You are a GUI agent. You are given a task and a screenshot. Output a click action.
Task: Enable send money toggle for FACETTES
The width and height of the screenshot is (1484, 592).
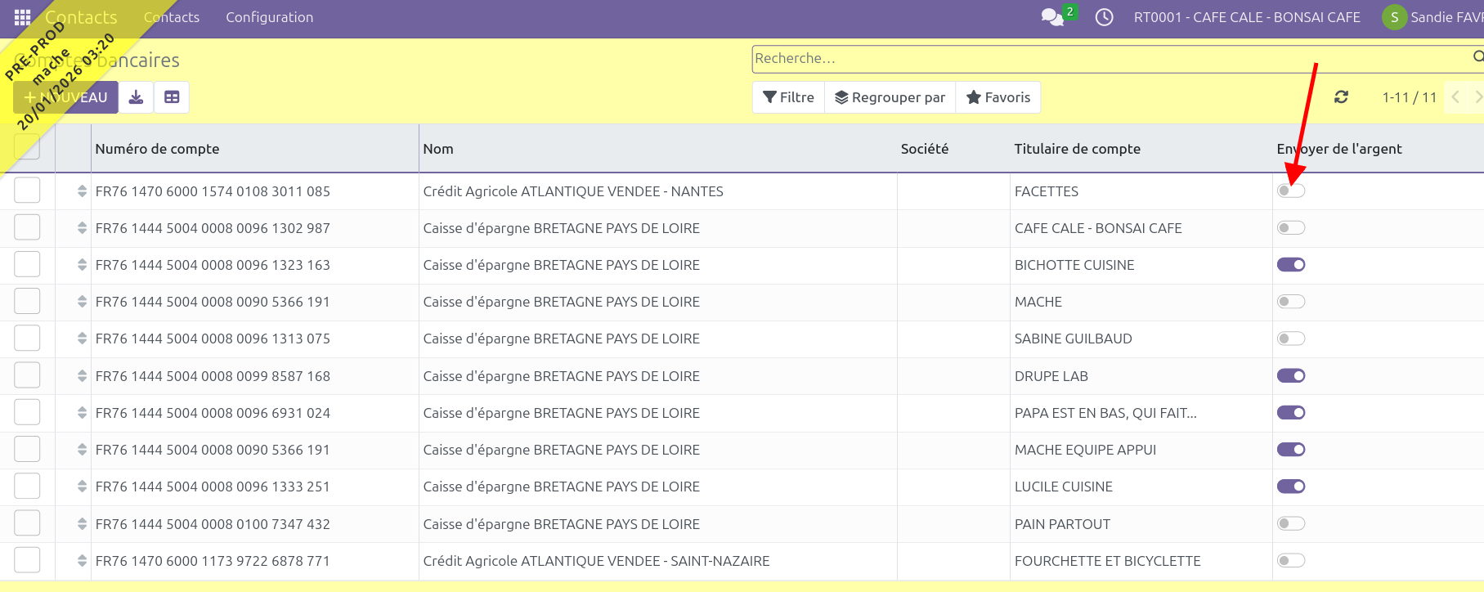point(1291,191)
